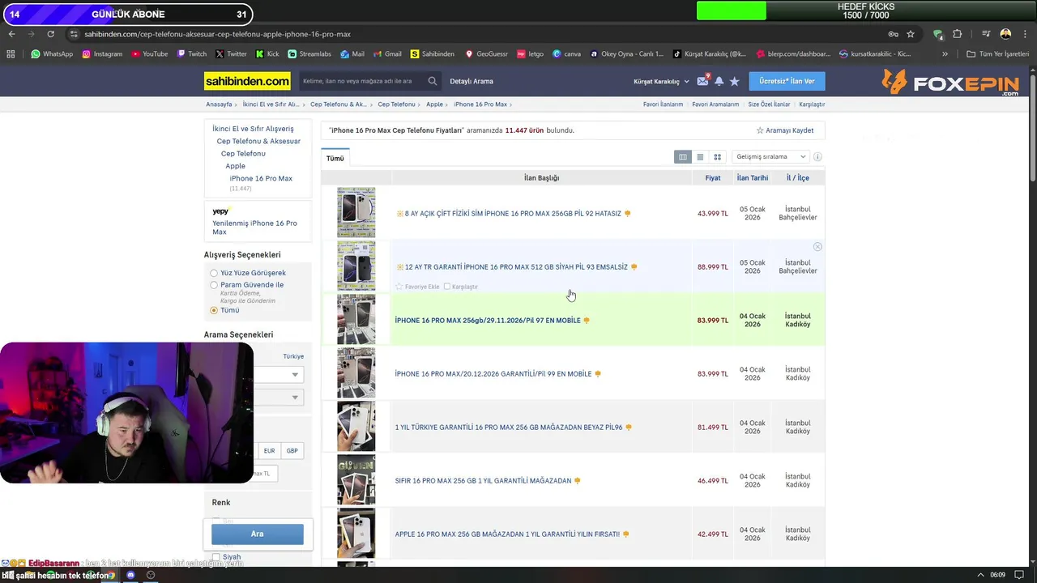Click the Ücretsiz İlan Ver button
This screenshot has height=583, width=1037.
[787, 81]
